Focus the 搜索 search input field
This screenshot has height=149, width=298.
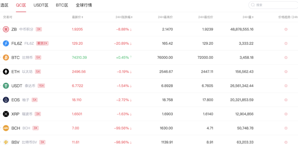point(274,5)
